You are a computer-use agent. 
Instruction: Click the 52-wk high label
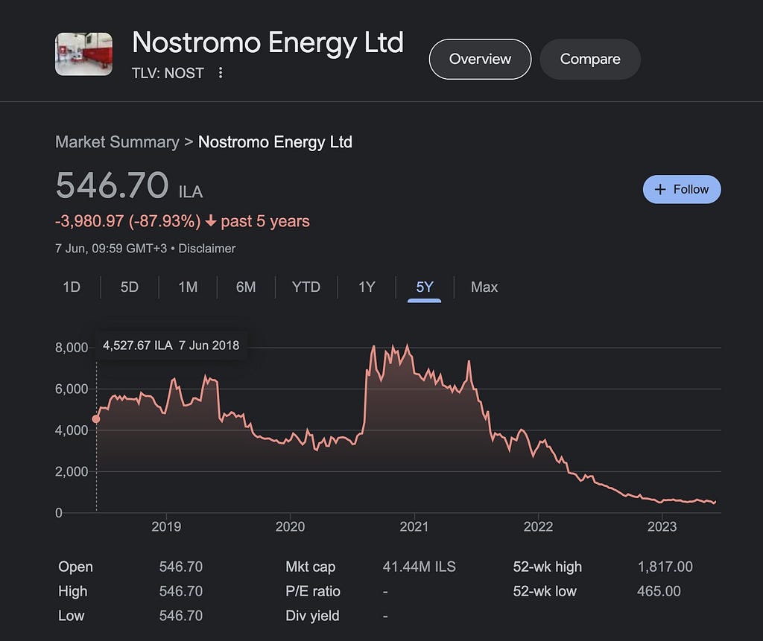click(547, 567)
